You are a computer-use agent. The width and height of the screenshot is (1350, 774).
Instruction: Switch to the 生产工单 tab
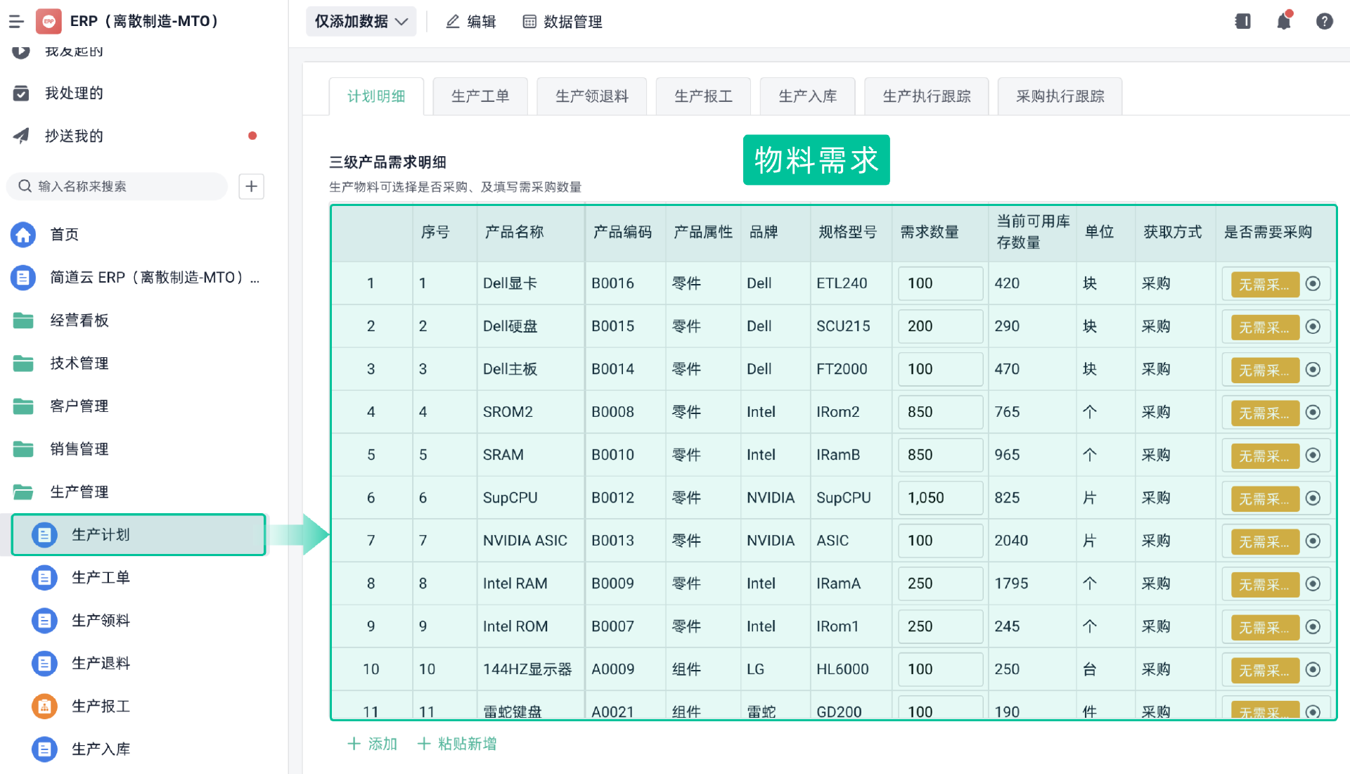pyautogui.click(x=480, y=96)
